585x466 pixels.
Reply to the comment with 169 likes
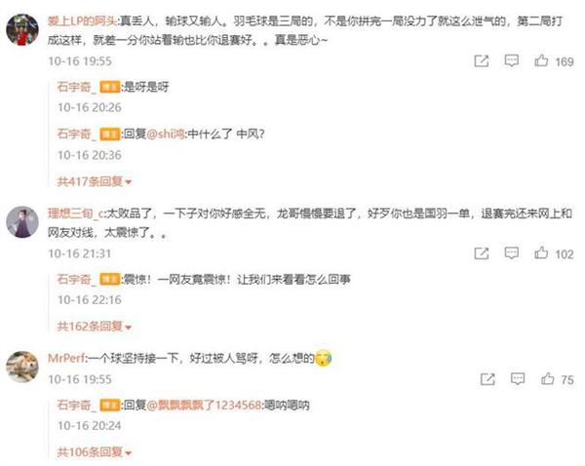pyautogui.click(x=511, y=60)
